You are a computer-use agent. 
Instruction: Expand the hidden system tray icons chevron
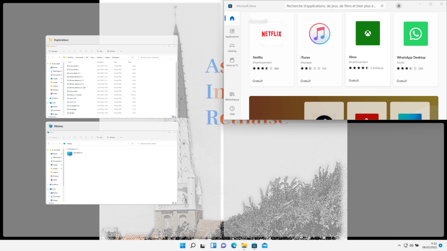[x=399, y=246]
